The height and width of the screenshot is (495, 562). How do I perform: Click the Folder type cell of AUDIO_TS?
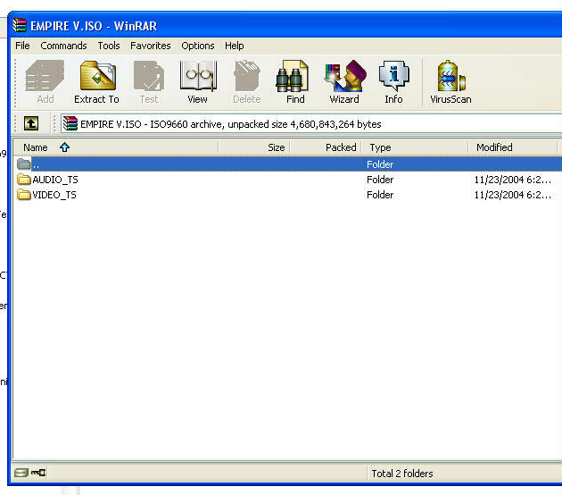(x=380, y=180)
